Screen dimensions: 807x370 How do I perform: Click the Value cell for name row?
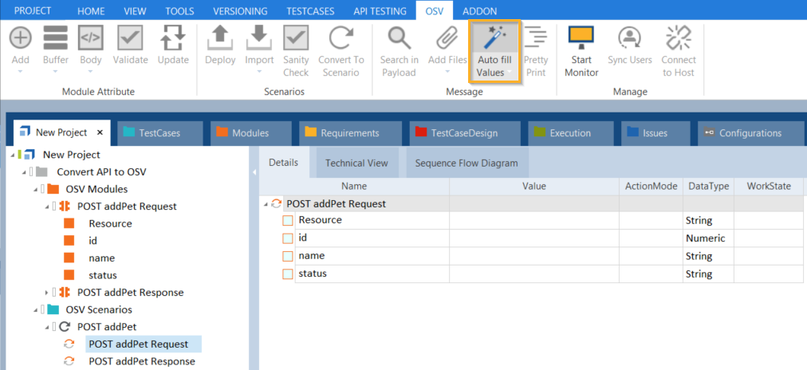pyautogui.click(x=533, y=257)
